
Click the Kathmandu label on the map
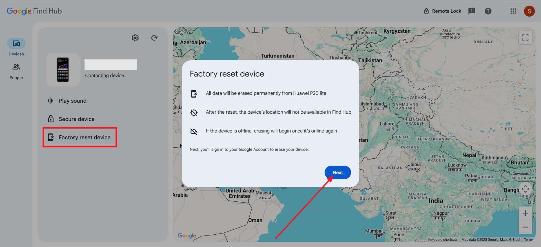pyautogui.click(x=494, y=158)
